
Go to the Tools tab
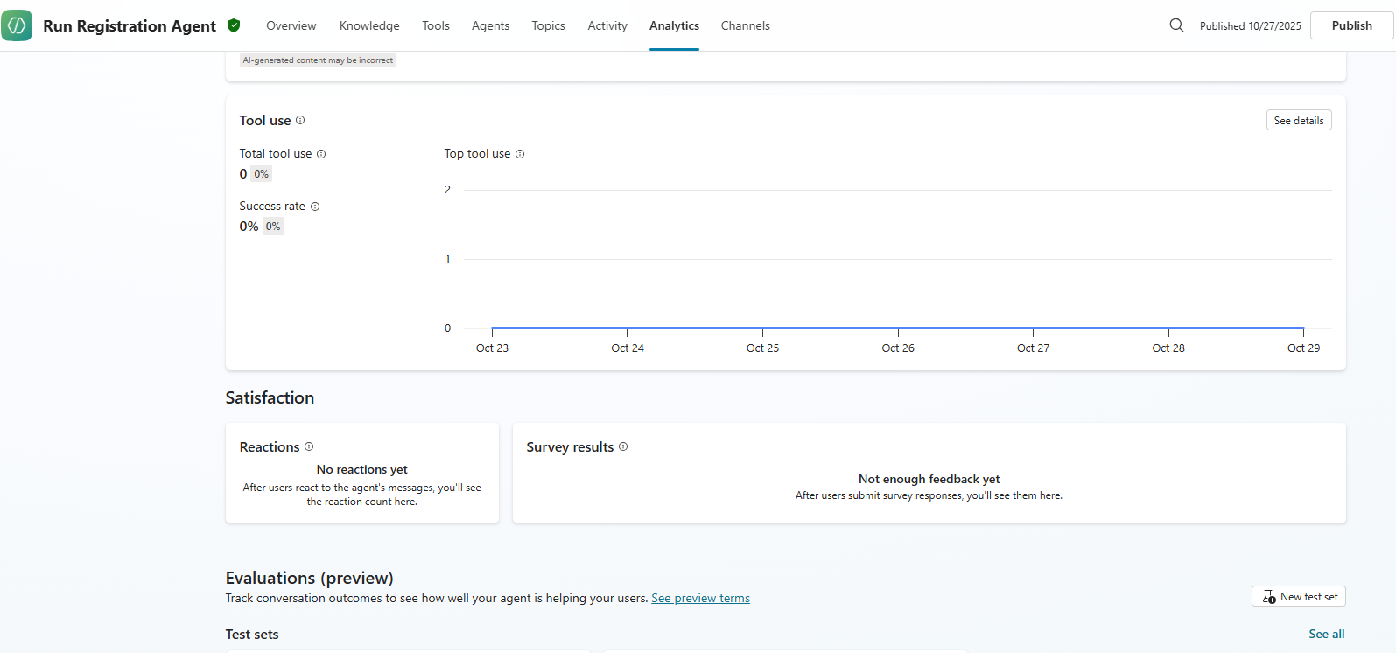436,25
